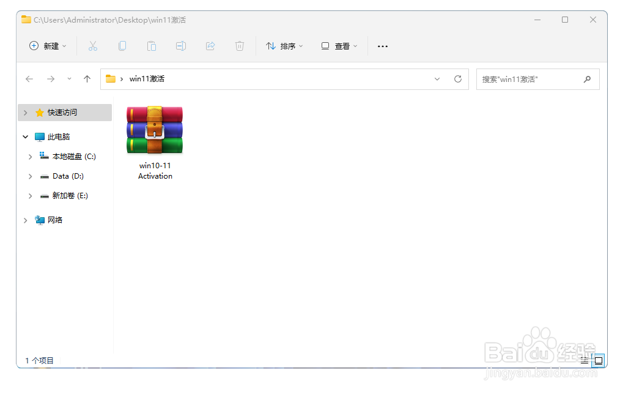631x394 pixels.
Task: Switch to details view in status bar
Action: click(x=585, y=360)
